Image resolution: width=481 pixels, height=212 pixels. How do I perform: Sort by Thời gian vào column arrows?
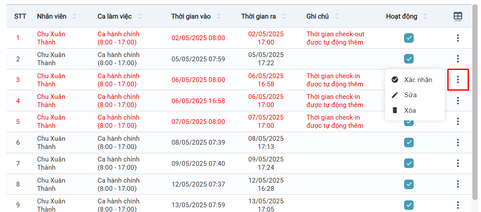[x=218, y=16]
